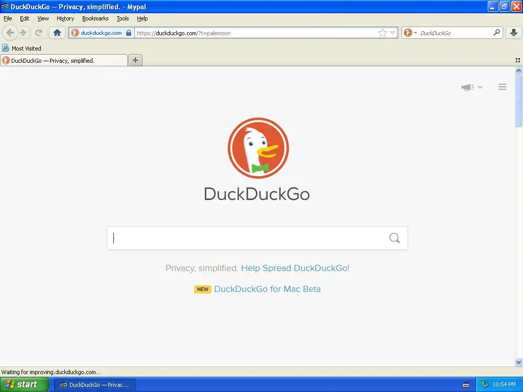Click the scrollbar up arrow
The image size is (523, 392).
pos(518,70)
